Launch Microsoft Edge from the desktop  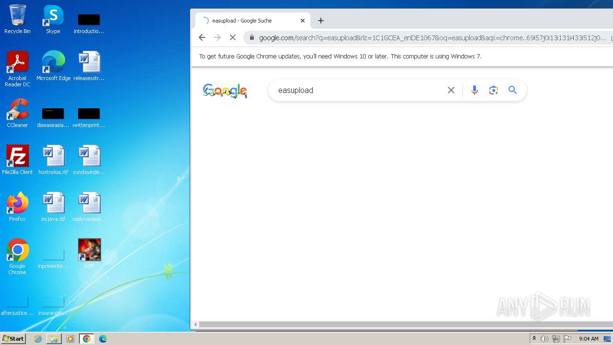53,66
